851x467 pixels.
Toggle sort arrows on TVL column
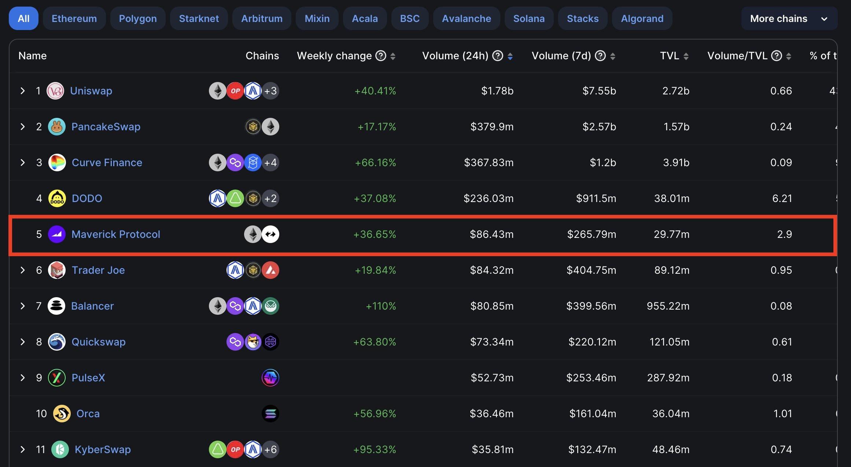point(686,56)
